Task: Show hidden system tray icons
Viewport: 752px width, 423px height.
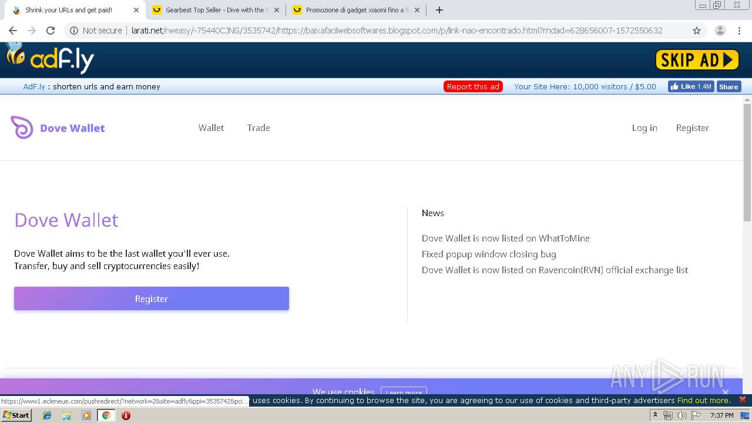Action: pyautogui.click(x=655, y=415)
